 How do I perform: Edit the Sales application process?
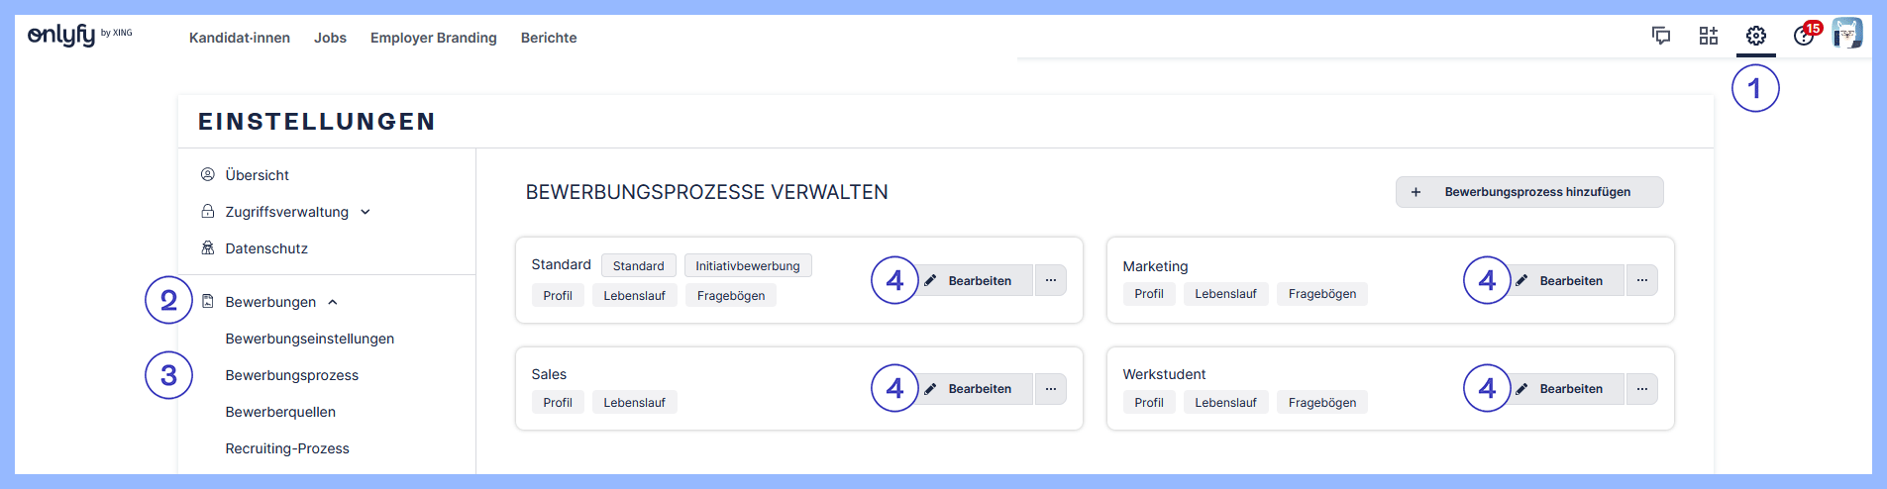(978, 389)
